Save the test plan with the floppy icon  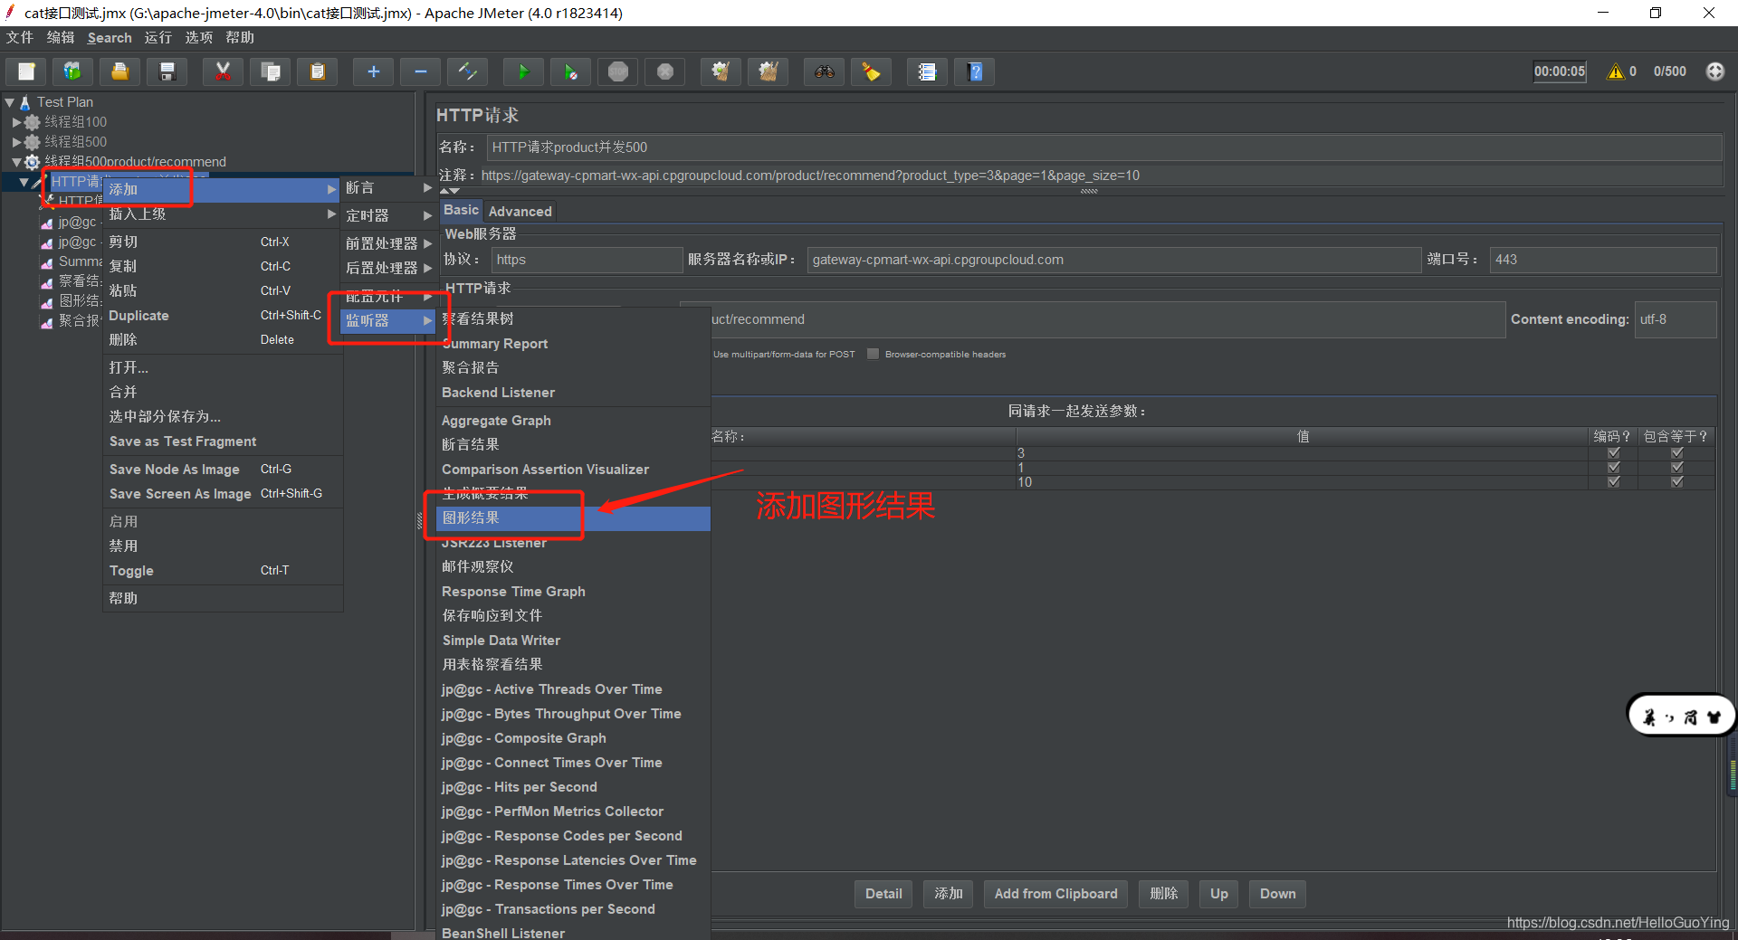167,71
